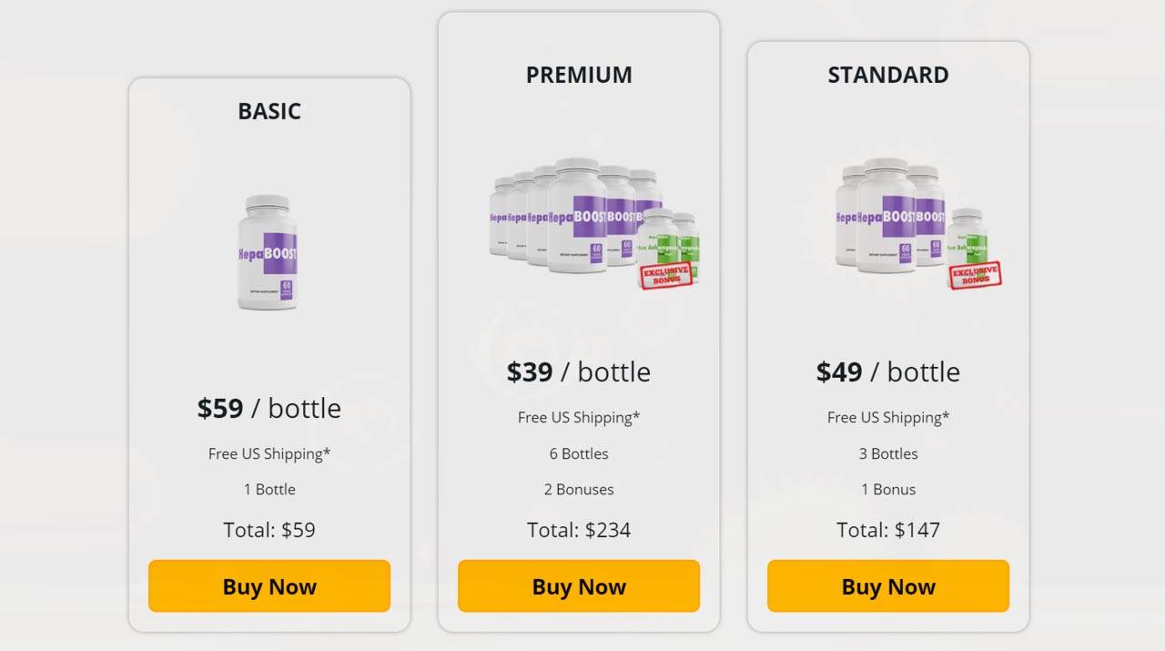Click the BASIC plan heading
Image resolution: width=1165 pixels, height=651 pixels.
[269, 111]
